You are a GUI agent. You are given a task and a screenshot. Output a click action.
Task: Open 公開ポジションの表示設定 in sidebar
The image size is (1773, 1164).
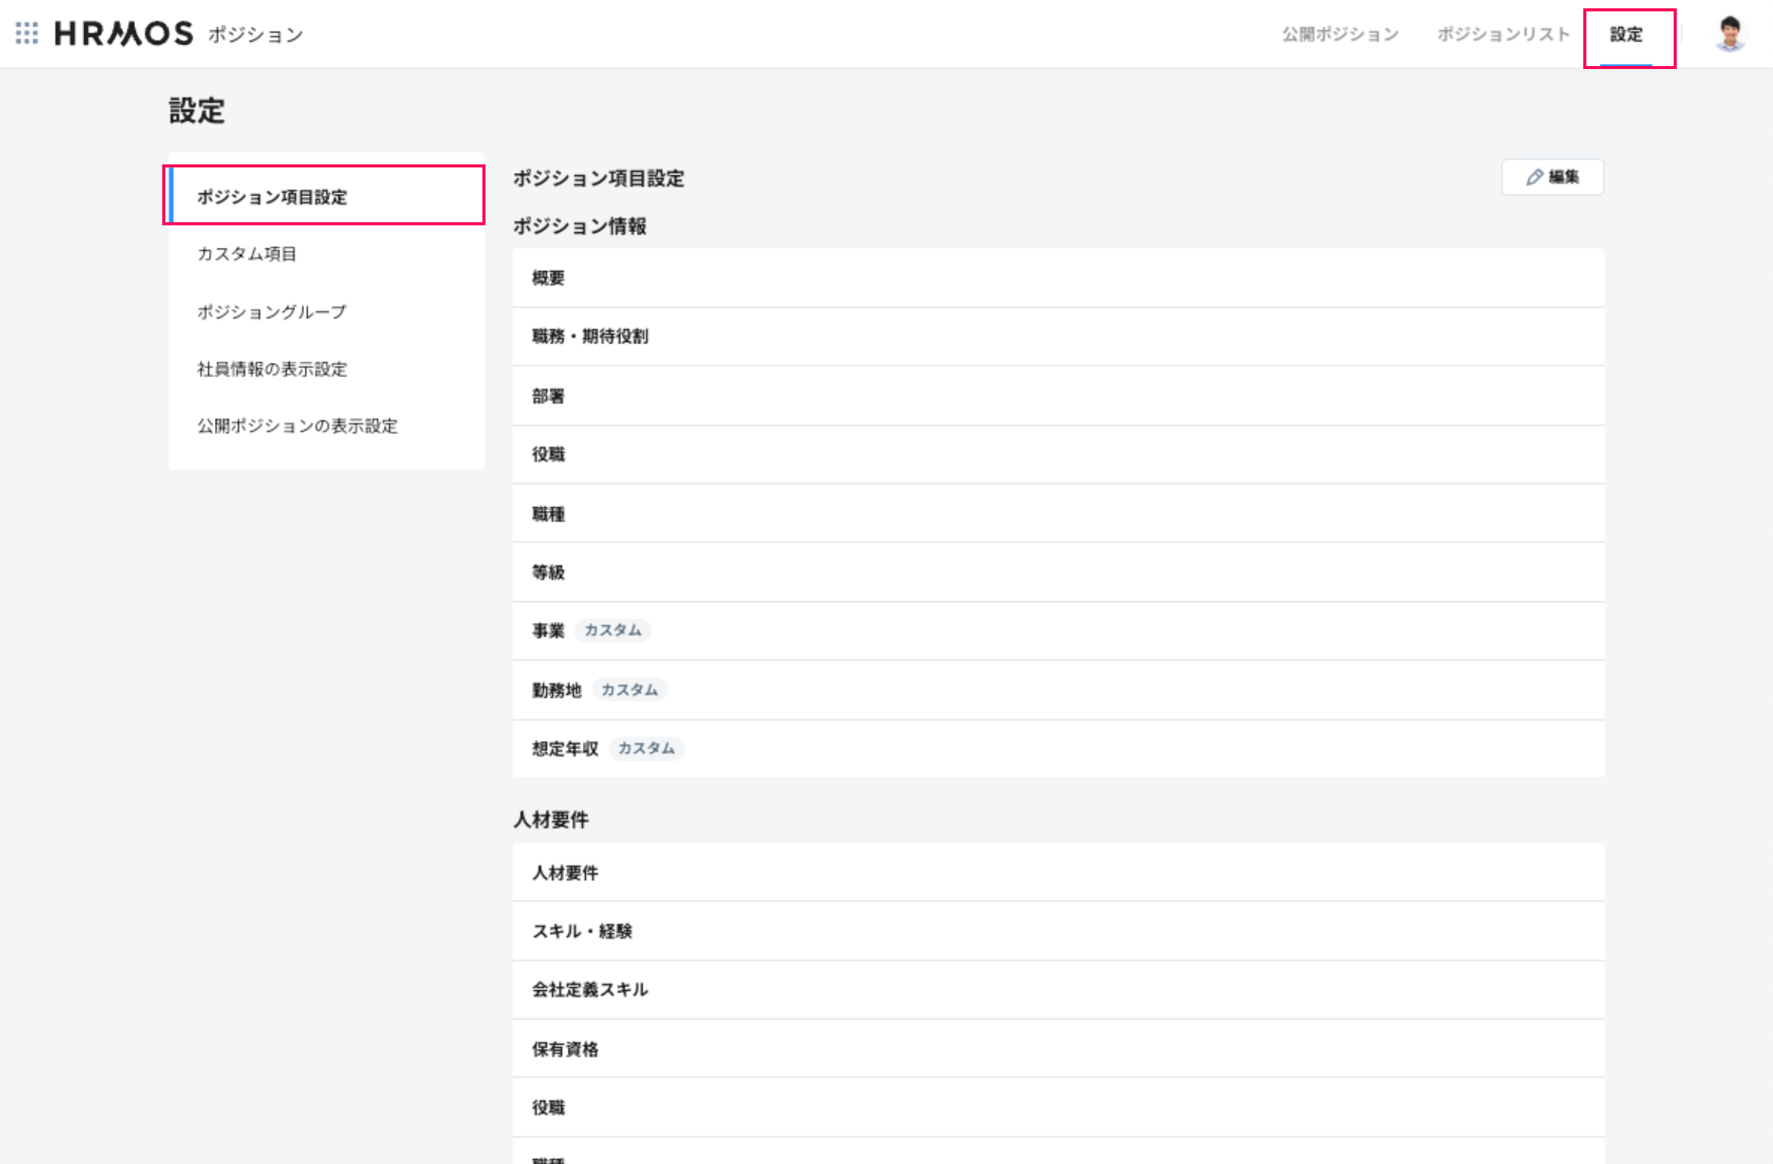point(298,426)
